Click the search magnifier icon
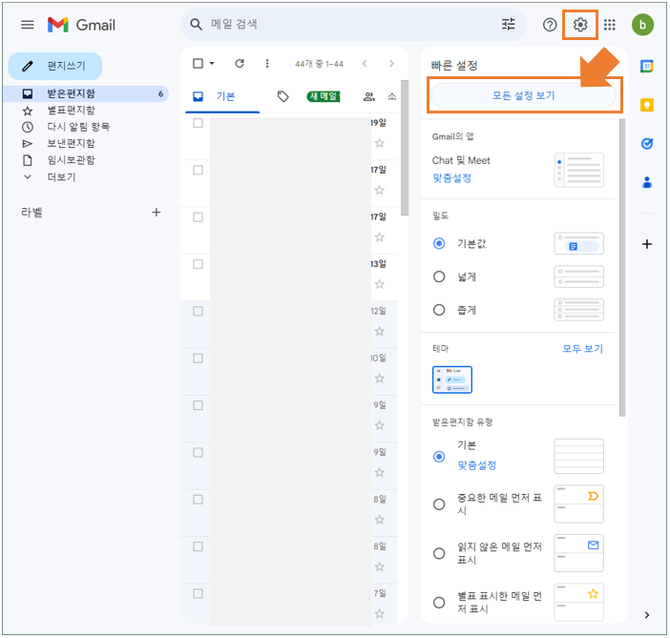Image resolution: width=670 pixels, height=638 pixels. [196, 25]
